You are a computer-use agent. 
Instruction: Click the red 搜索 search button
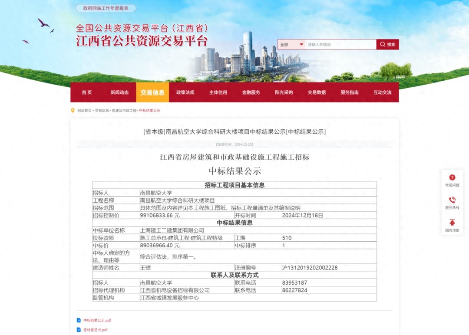[x=387, y=44]
